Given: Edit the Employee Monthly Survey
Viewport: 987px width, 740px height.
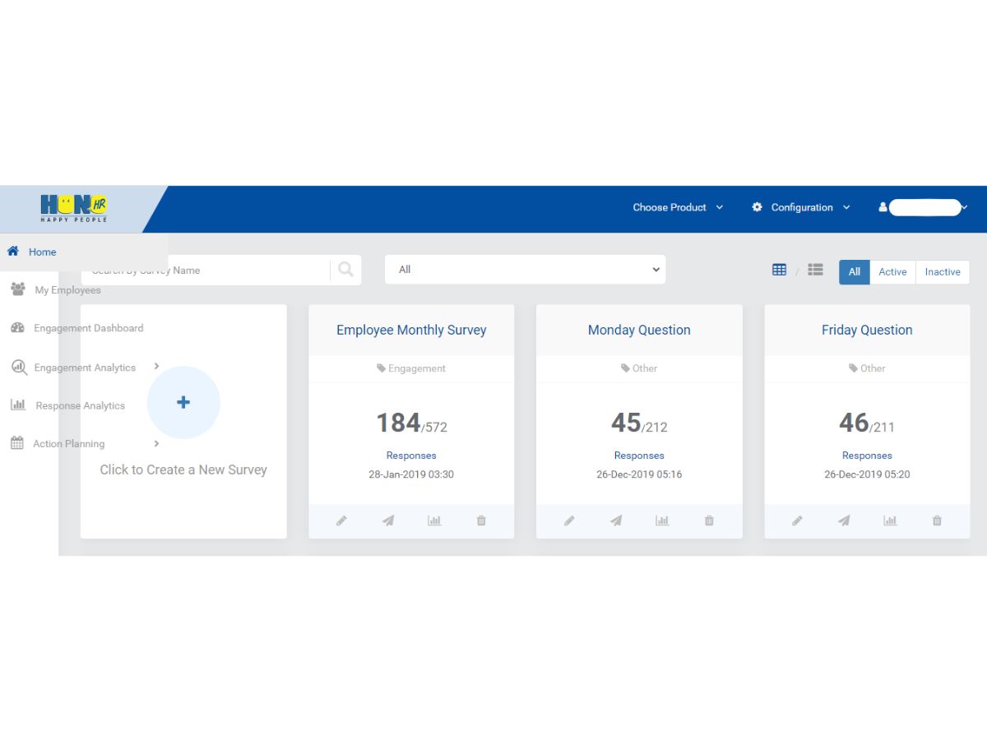Looking at the screenshot, I should [x=341, y=520].
